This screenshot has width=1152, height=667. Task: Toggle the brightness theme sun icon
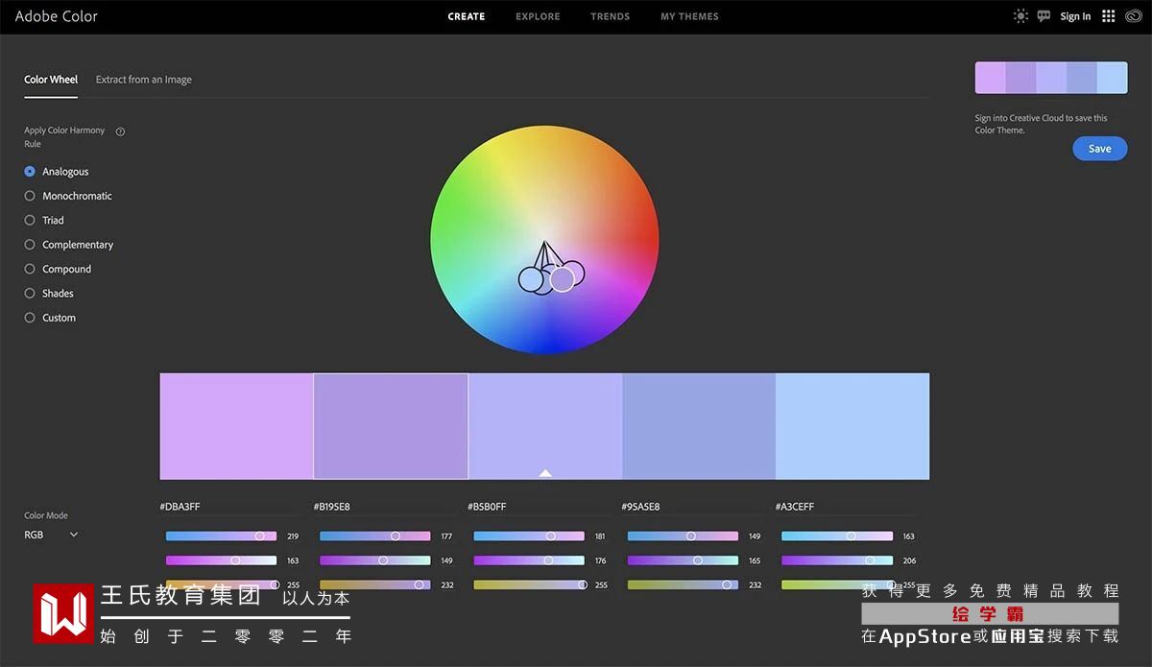pyautogui.click(x=1020, y=16)
